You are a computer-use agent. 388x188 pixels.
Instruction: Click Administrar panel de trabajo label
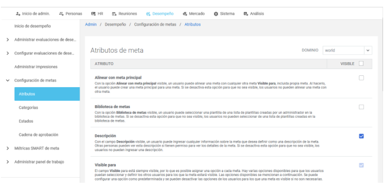[x=39, y=162]
